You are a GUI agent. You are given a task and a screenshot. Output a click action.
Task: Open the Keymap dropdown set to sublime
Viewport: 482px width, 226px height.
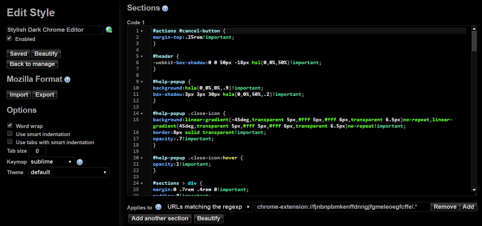coord(52,162)
